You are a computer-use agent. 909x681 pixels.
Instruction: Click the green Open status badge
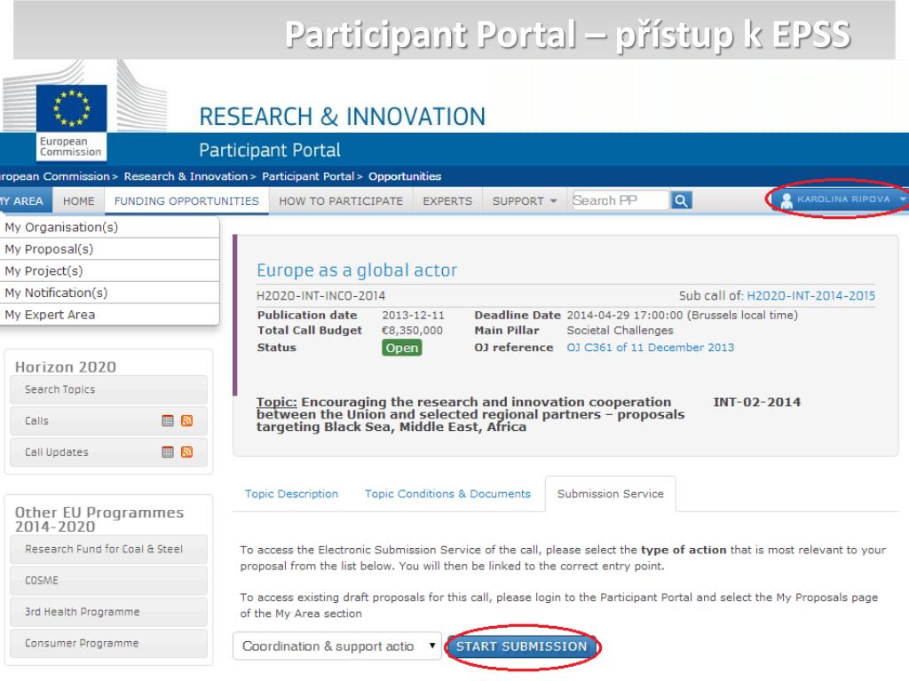click(402, 348)
